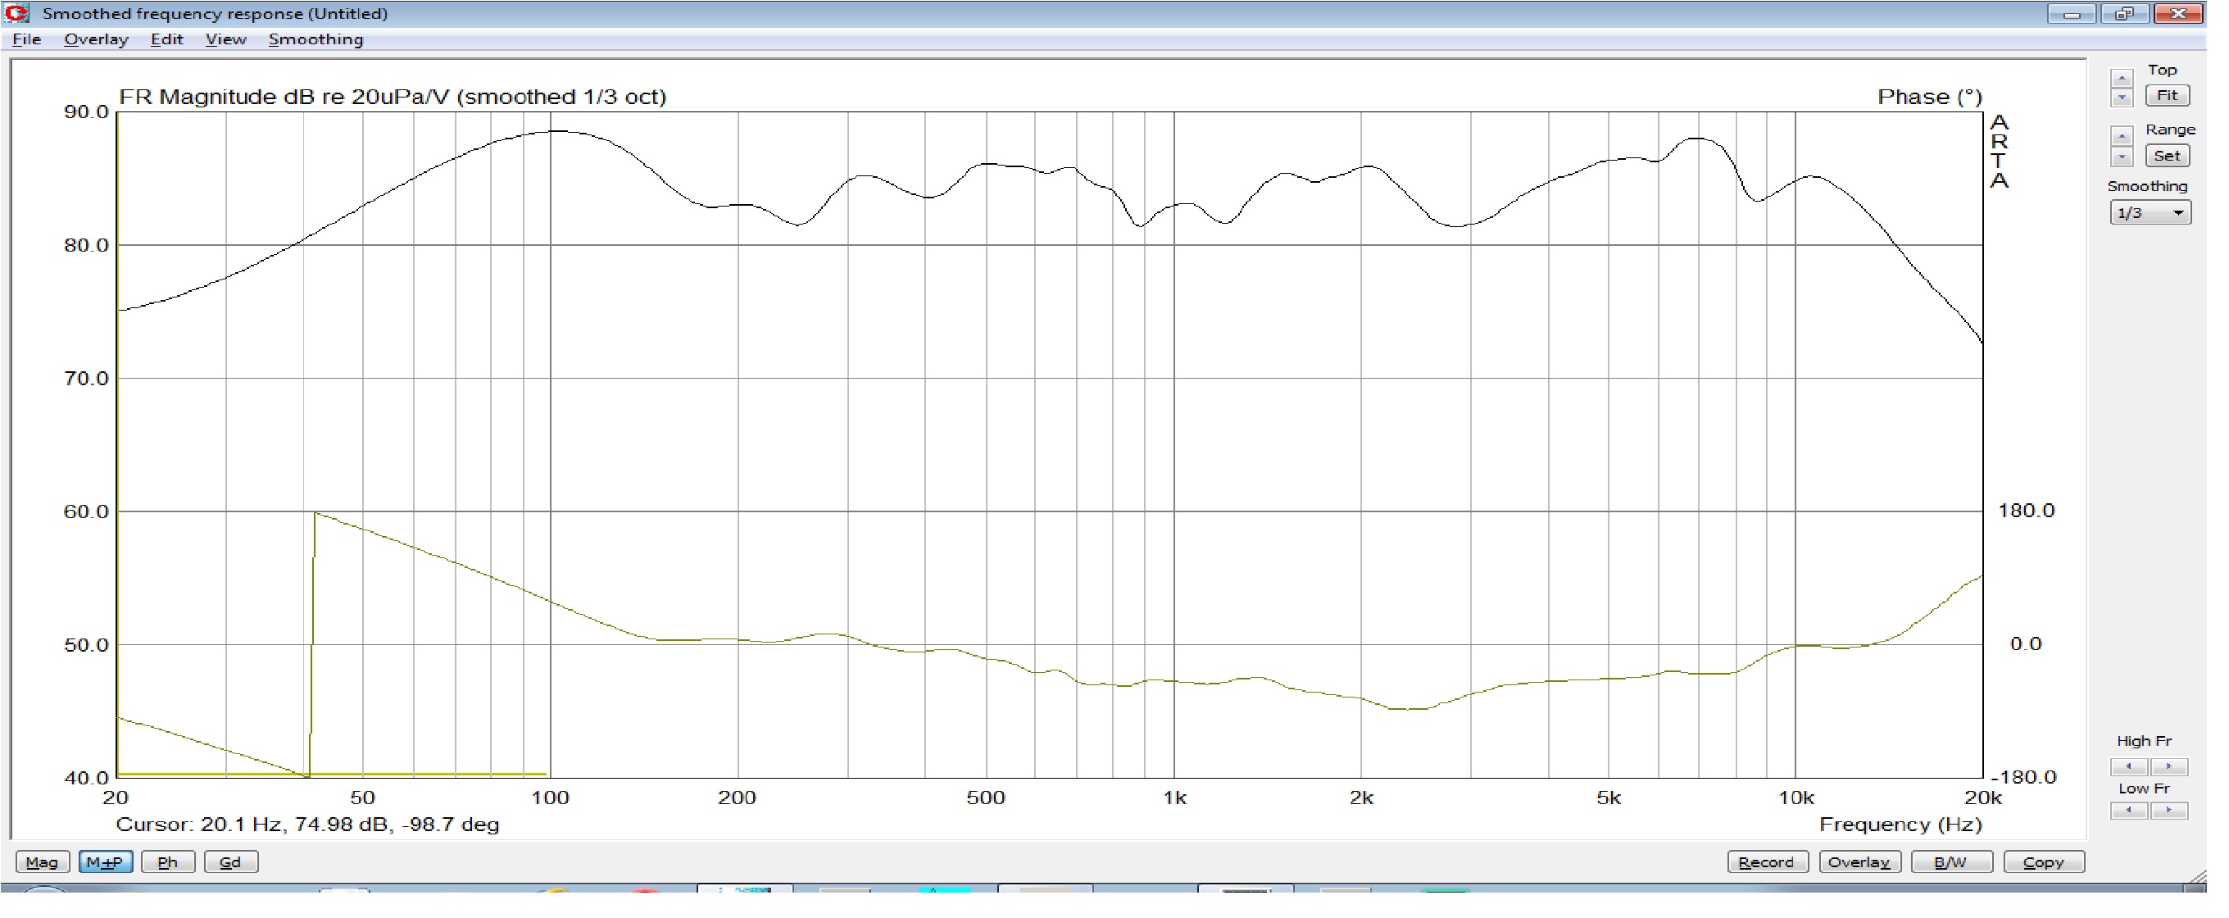
Task: Open the Smoothing menu
Action: coord(315,39)
